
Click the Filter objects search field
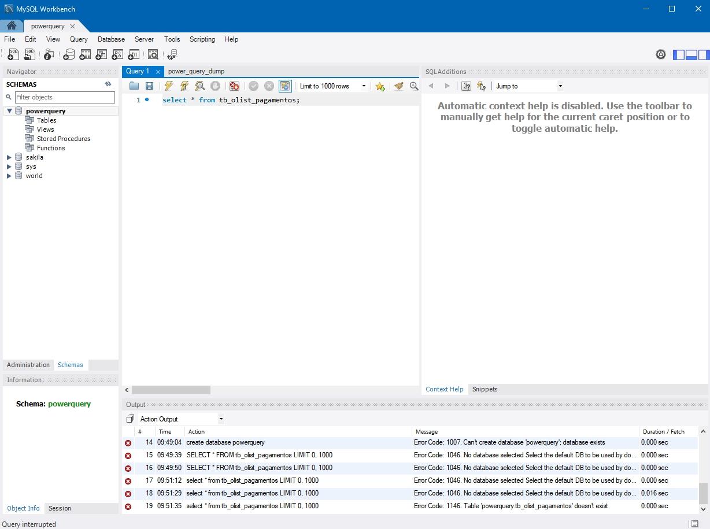(x=64, y=97)
